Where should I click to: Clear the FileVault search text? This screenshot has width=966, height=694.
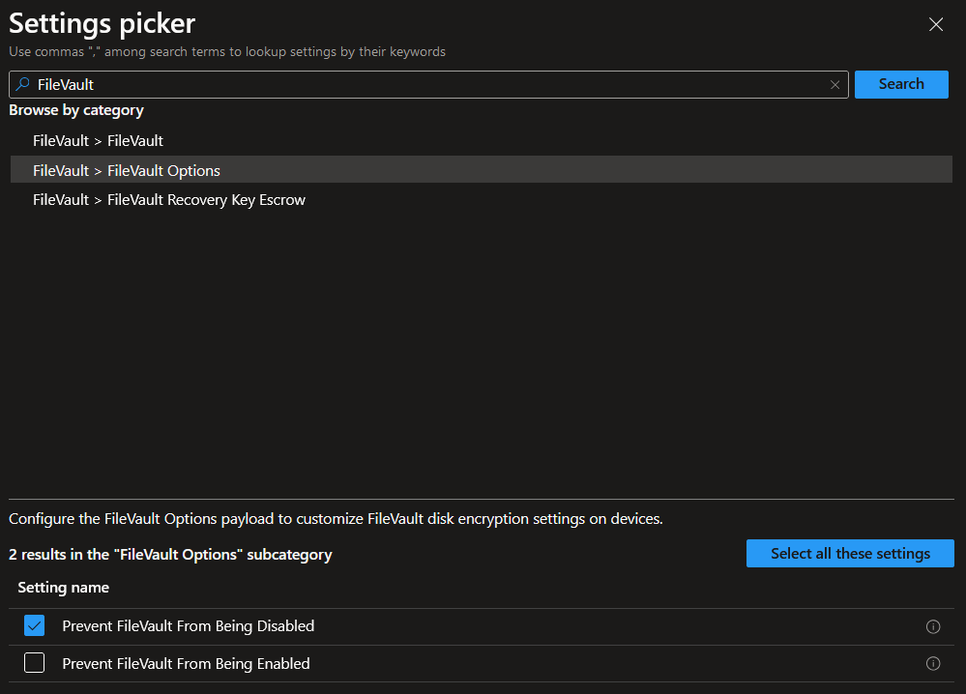834,85
